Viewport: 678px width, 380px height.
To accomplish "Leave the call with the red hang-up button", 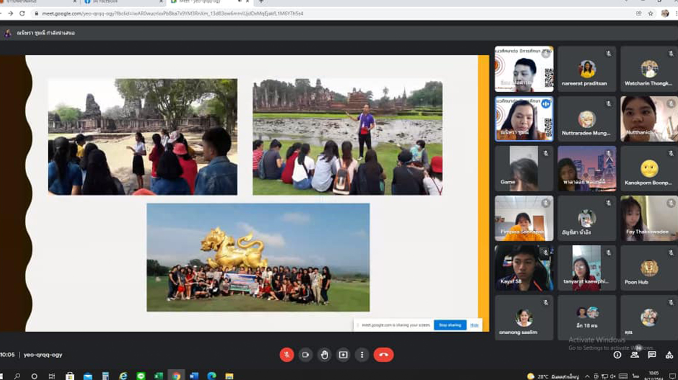I will click(x=384, y=354).
